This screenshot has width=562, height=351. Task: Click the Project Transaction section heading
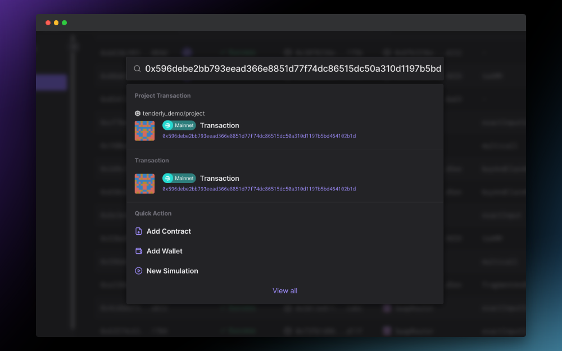(163, 95)
